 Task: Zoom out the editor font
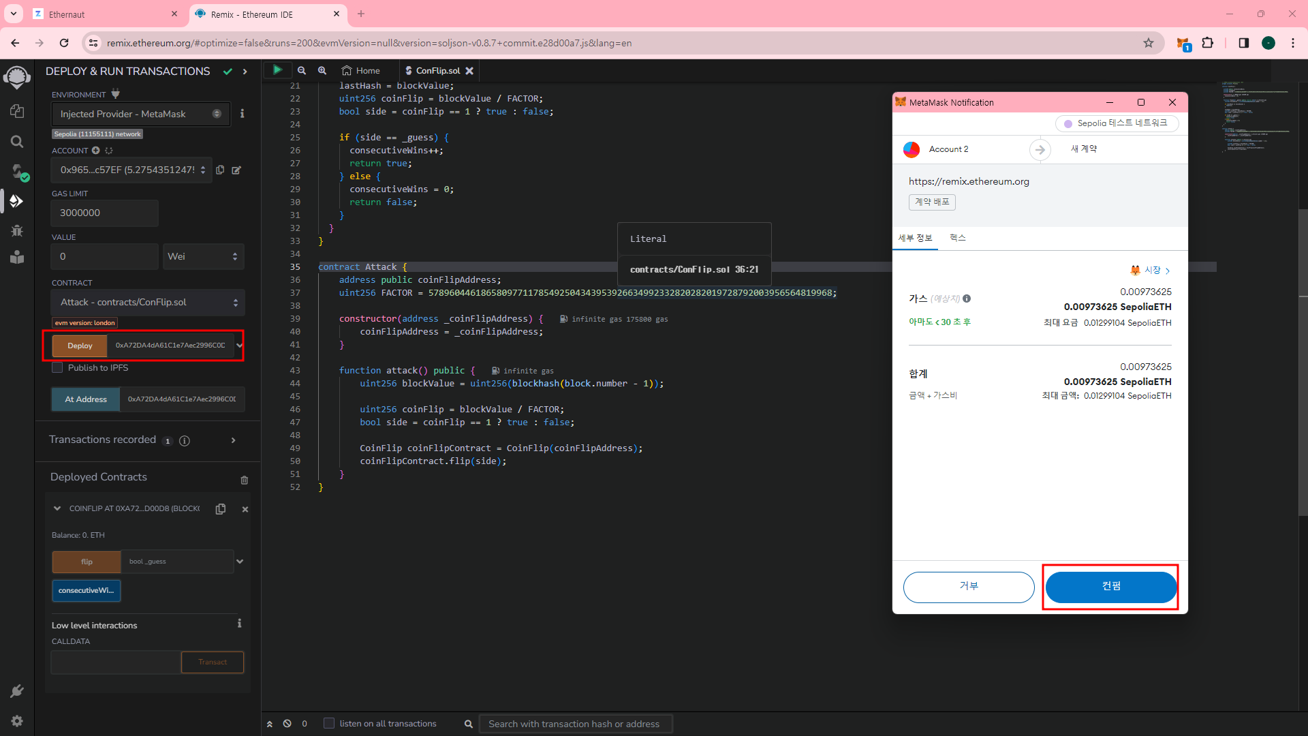[x=302, y=70]
